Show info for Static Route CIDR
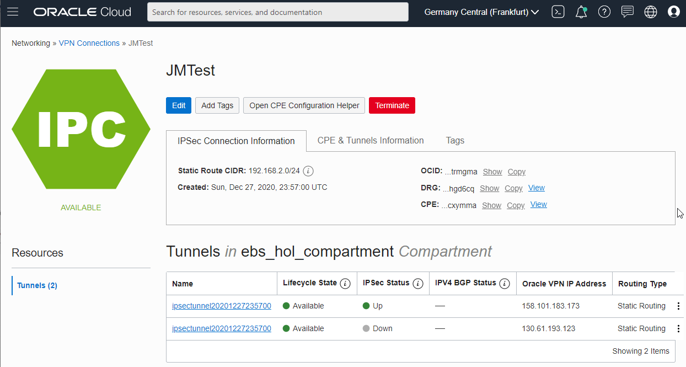 click(309, 171)
